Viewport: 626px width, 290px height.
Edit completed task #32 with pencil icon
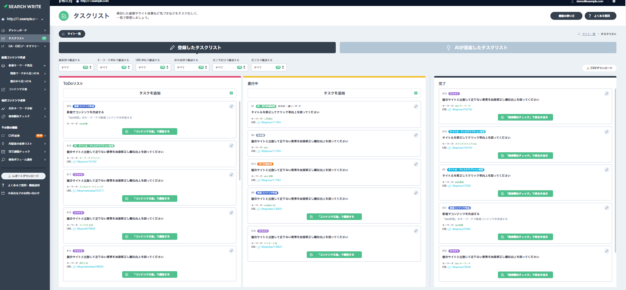607,251
